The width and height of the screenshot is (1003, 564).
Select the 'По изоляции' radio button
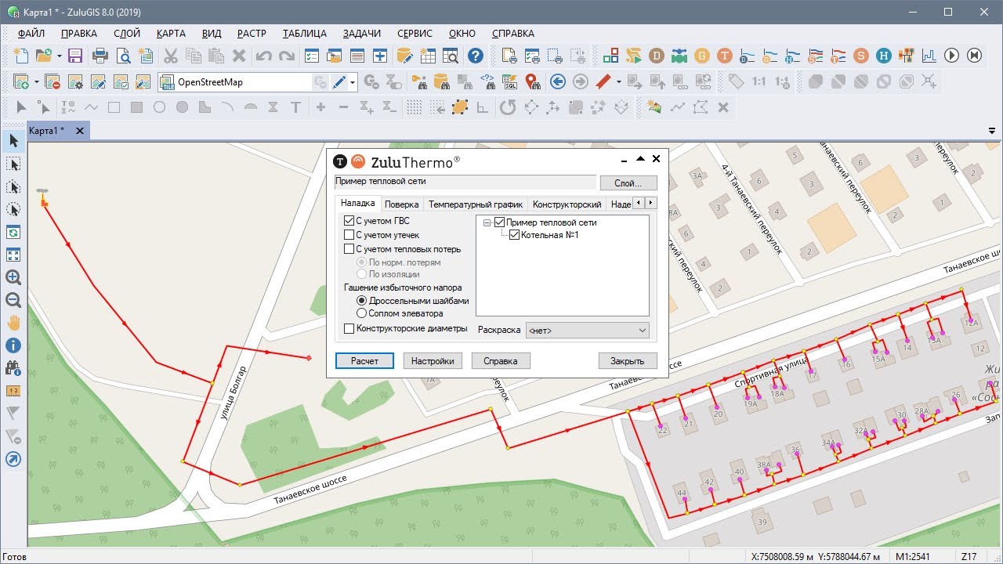coord(362,274)
